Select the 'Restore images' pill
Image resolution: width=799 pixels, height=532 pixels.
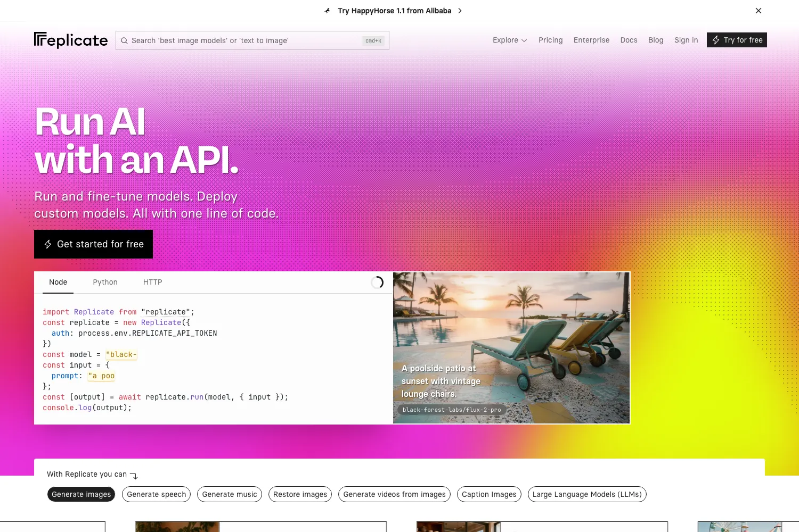point(300,494)
